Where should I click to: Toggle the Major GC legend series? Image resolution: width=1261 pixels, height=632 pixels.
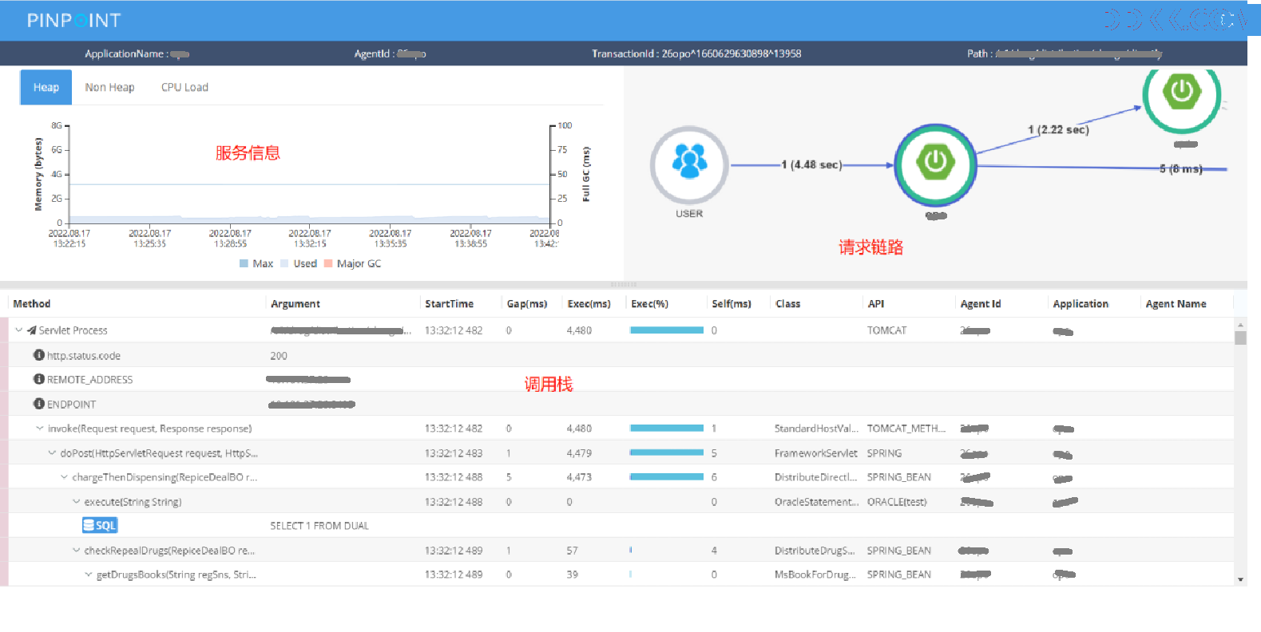pos(352,263)
